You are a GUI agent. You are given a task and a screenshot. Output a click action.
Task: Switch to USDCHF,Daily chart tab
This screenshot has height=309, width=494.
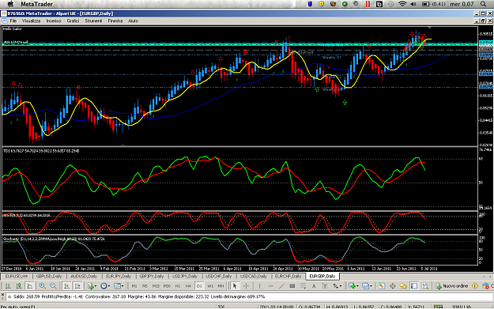tap(219, 277)
